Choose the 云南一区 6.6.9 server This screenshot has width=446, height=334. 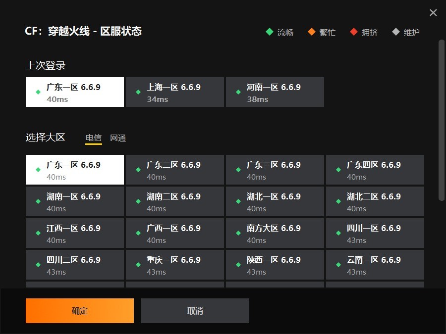[375, 265]
